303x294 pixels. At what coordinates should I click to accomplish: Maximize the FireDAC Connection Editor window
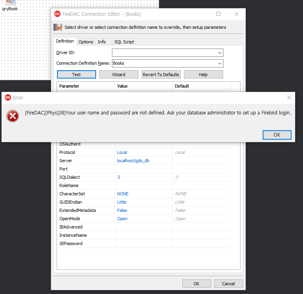pyautogui.click(x=218, y=14)
